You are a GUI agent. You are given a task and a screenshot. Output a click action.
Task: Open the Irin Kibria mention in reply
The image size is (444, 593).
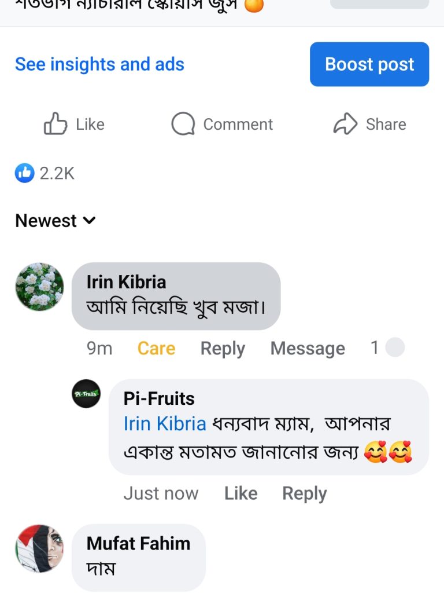[x=165, y=424]
